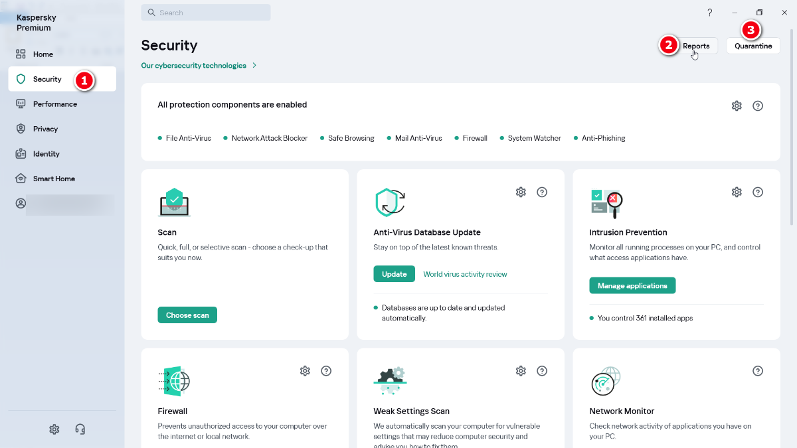Click File Anti-Virus component label
Image resolution: width=797 pixels, height=448 pixels.
coord(189,138)
